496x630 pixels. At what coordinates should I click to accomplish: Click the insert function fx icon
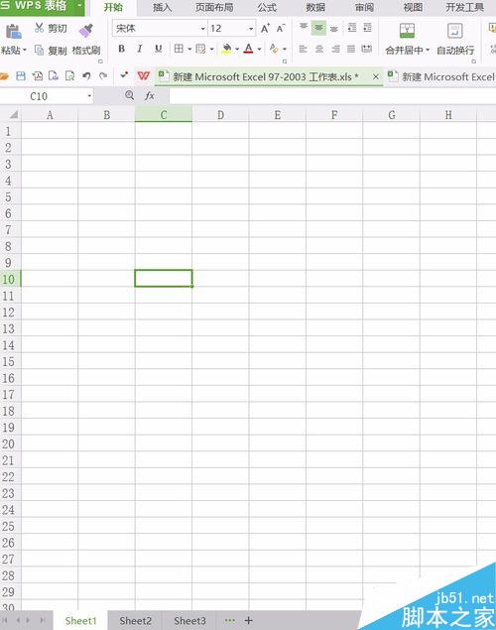pos(150,96)
